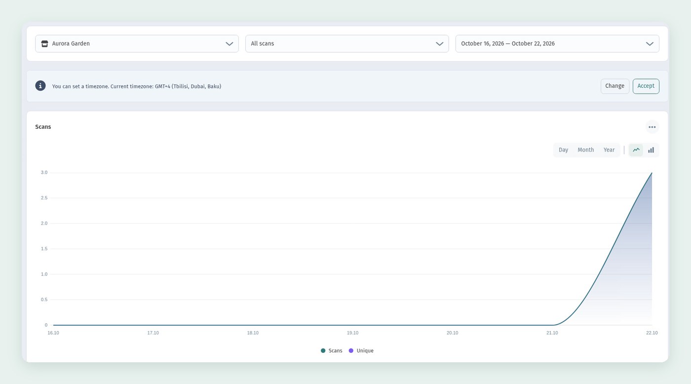Screen dimensions: 691x384
Task: Select the Day grouping tab
Action: point(563,150)
